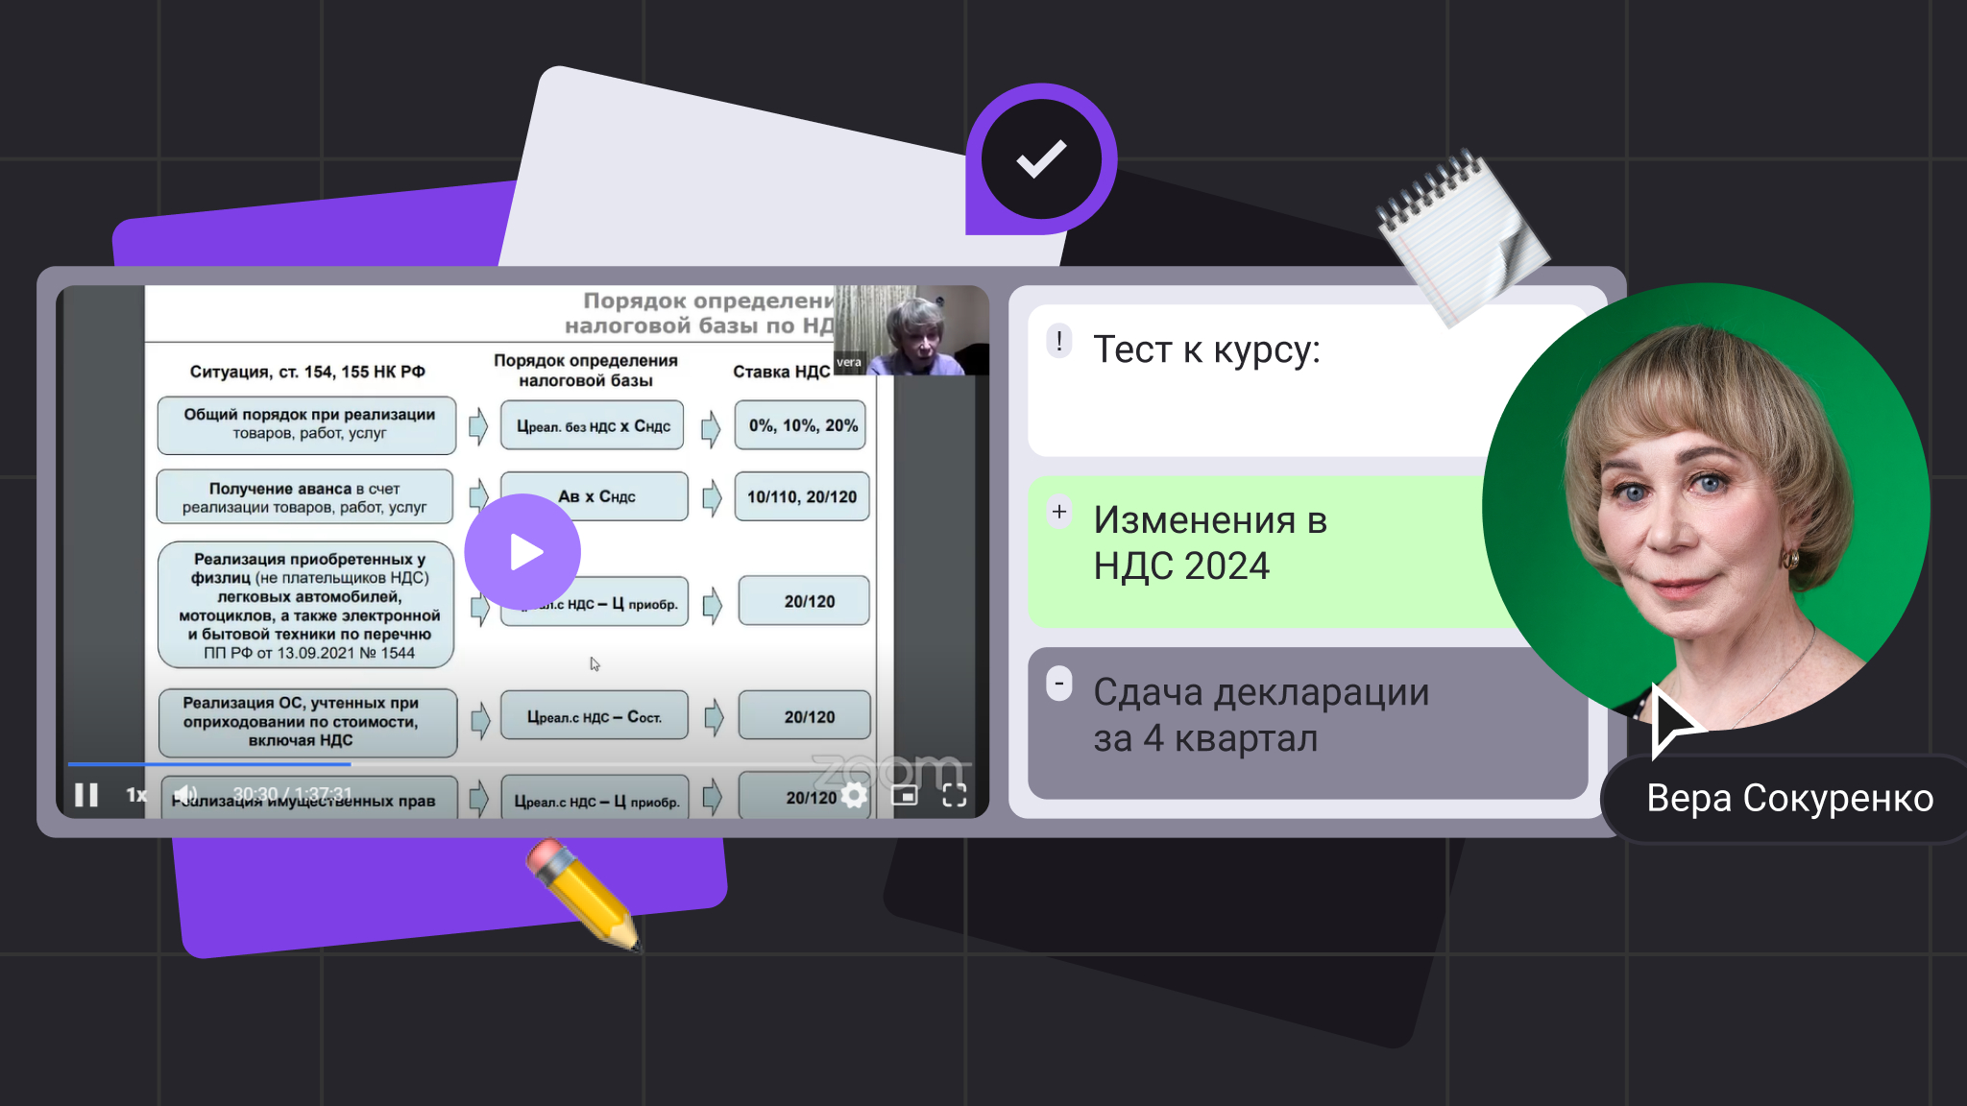Viewport: 1967px width, 1106px height.
Task: Expand plus icon for Изменения в НДС 2024
Action: tap(1059, 513)
